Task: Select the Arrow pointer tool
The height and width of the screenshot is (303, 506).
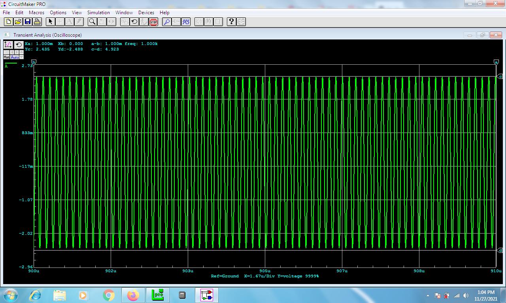Action: (50, 22)
